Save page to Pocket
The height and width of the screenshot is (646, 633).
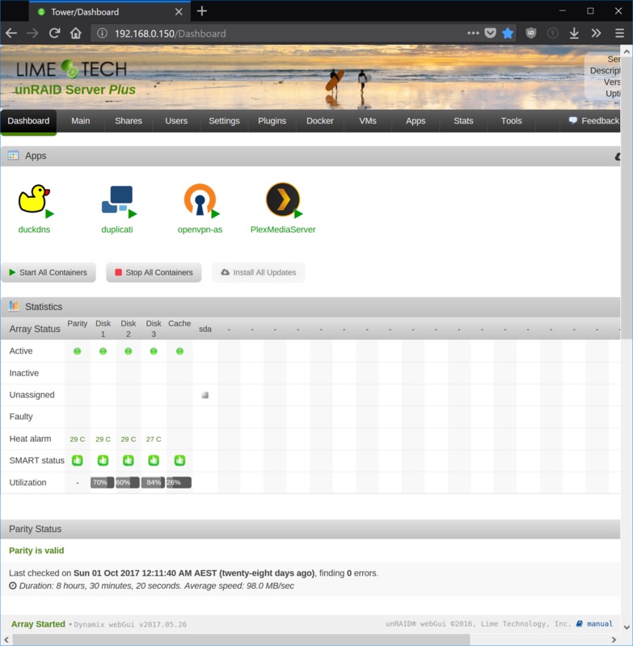tap(491, 33)
